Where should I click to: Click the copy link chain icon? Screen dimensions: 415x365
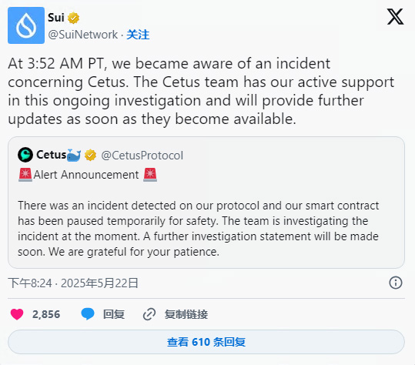tap(149, 314)
